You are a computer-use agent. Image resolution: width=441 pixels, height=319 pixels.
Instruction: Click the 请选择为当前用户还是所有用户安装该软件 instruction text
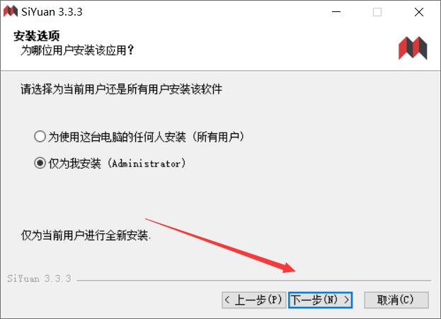121,89
